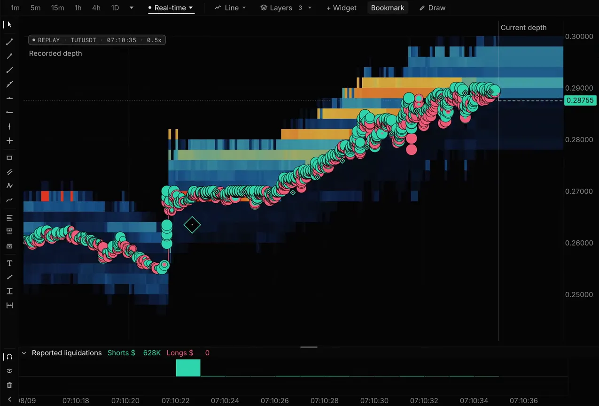Click the Current depth label
Image resolution: width=599 pixels, height=406 pixels.
(x=523, y=28)
